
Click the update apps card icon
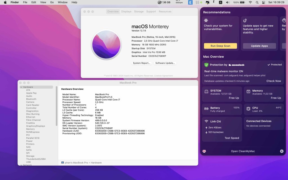point(245,20)
